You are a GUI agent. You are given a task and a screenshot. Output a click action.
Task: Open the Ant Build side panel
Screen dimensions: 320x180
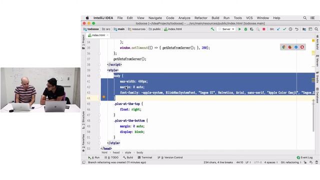coord(317,42)
